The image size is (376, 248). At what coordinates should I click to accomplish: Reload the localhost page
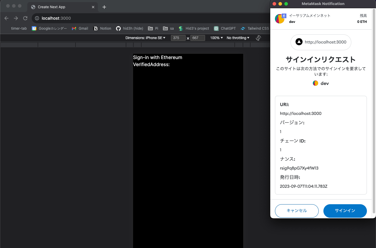(x=25, y=18)
